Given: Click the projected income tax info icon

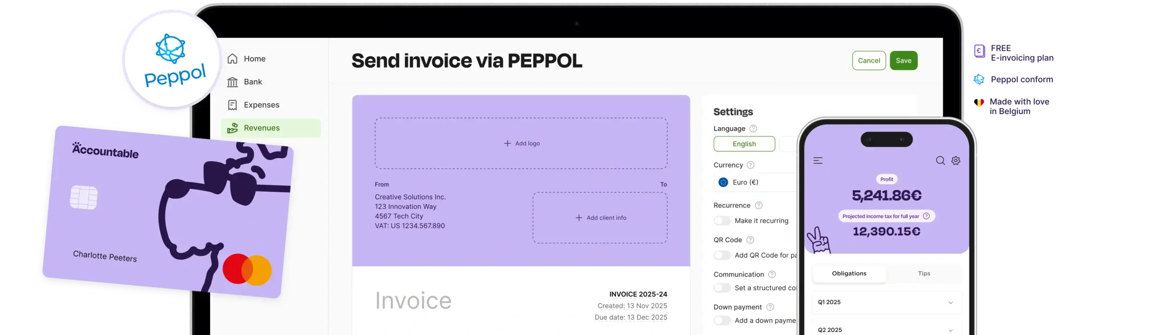Looking at the screenshot, I should click(926, 216).
